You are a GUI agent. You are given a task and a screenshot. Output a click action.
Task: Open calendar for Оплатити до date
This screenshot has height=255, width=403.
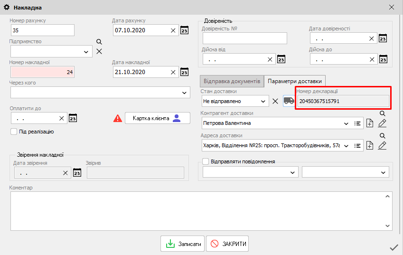tap(73, 118)
